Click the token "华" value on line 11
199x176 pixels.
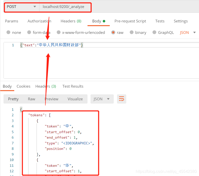coord(67,166)
